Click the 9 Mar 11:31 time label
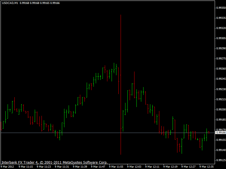This screenshot has height=169, width=226. (62, 167)
